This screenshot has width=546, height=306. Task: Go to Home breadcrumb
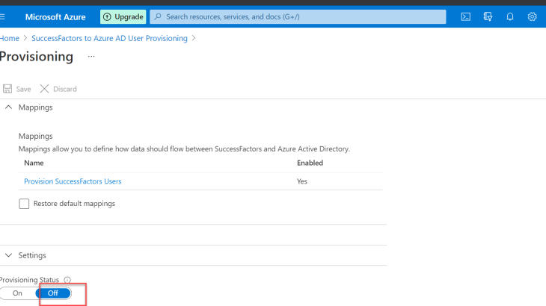(10, 38)
